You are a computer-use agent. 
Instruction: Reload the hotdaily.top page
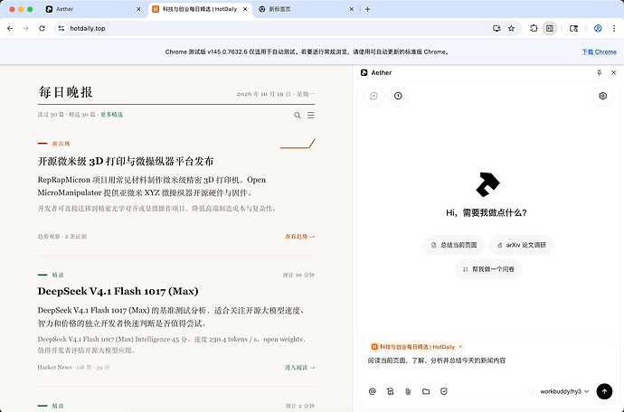42,28
